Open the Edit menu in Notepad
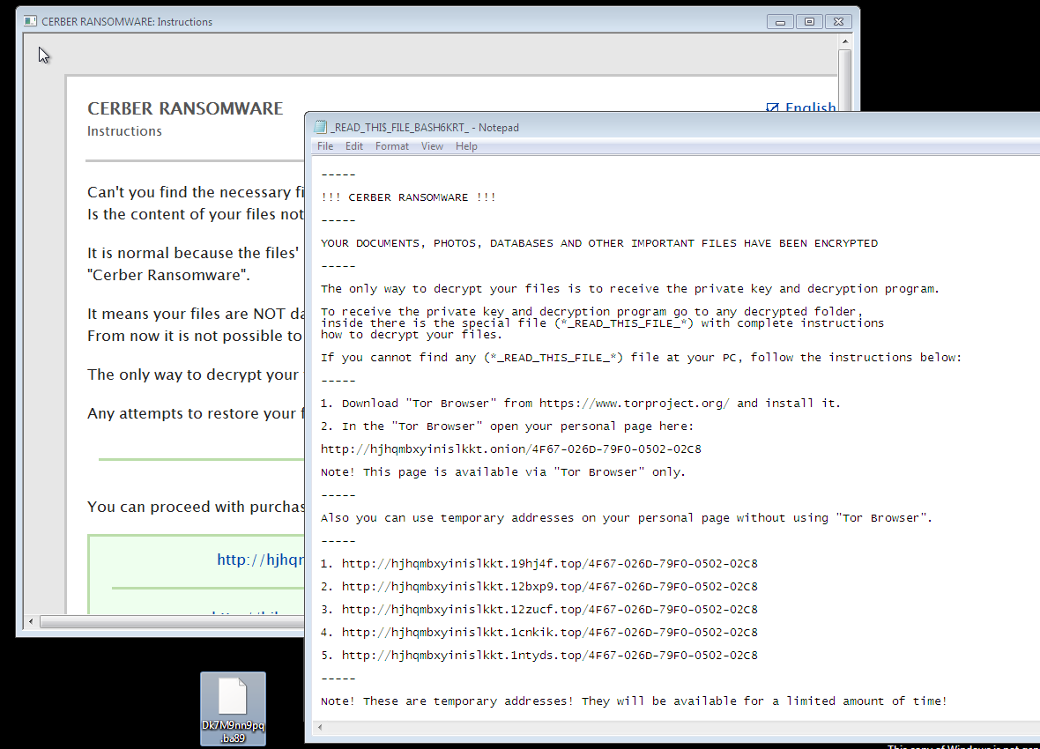The width and height of the screenshot is (1040, 749). coord(354,146)
